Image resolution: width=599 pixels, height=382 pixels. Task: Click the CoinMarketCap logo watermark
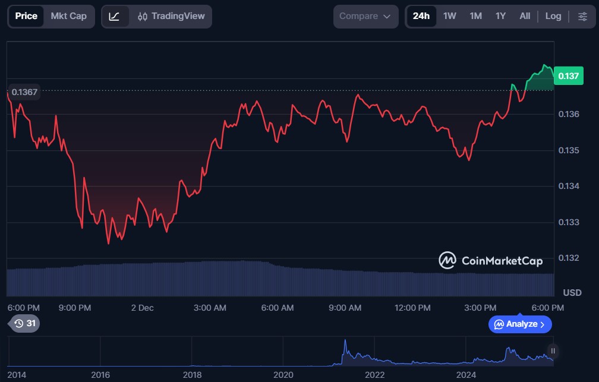[490, 260]
